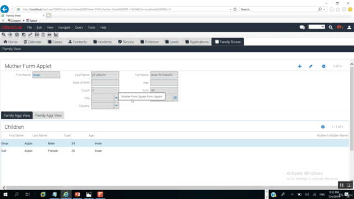Click the print toolbar icon
The width and height of the screenshot is (354, 199).
(49, 34)
